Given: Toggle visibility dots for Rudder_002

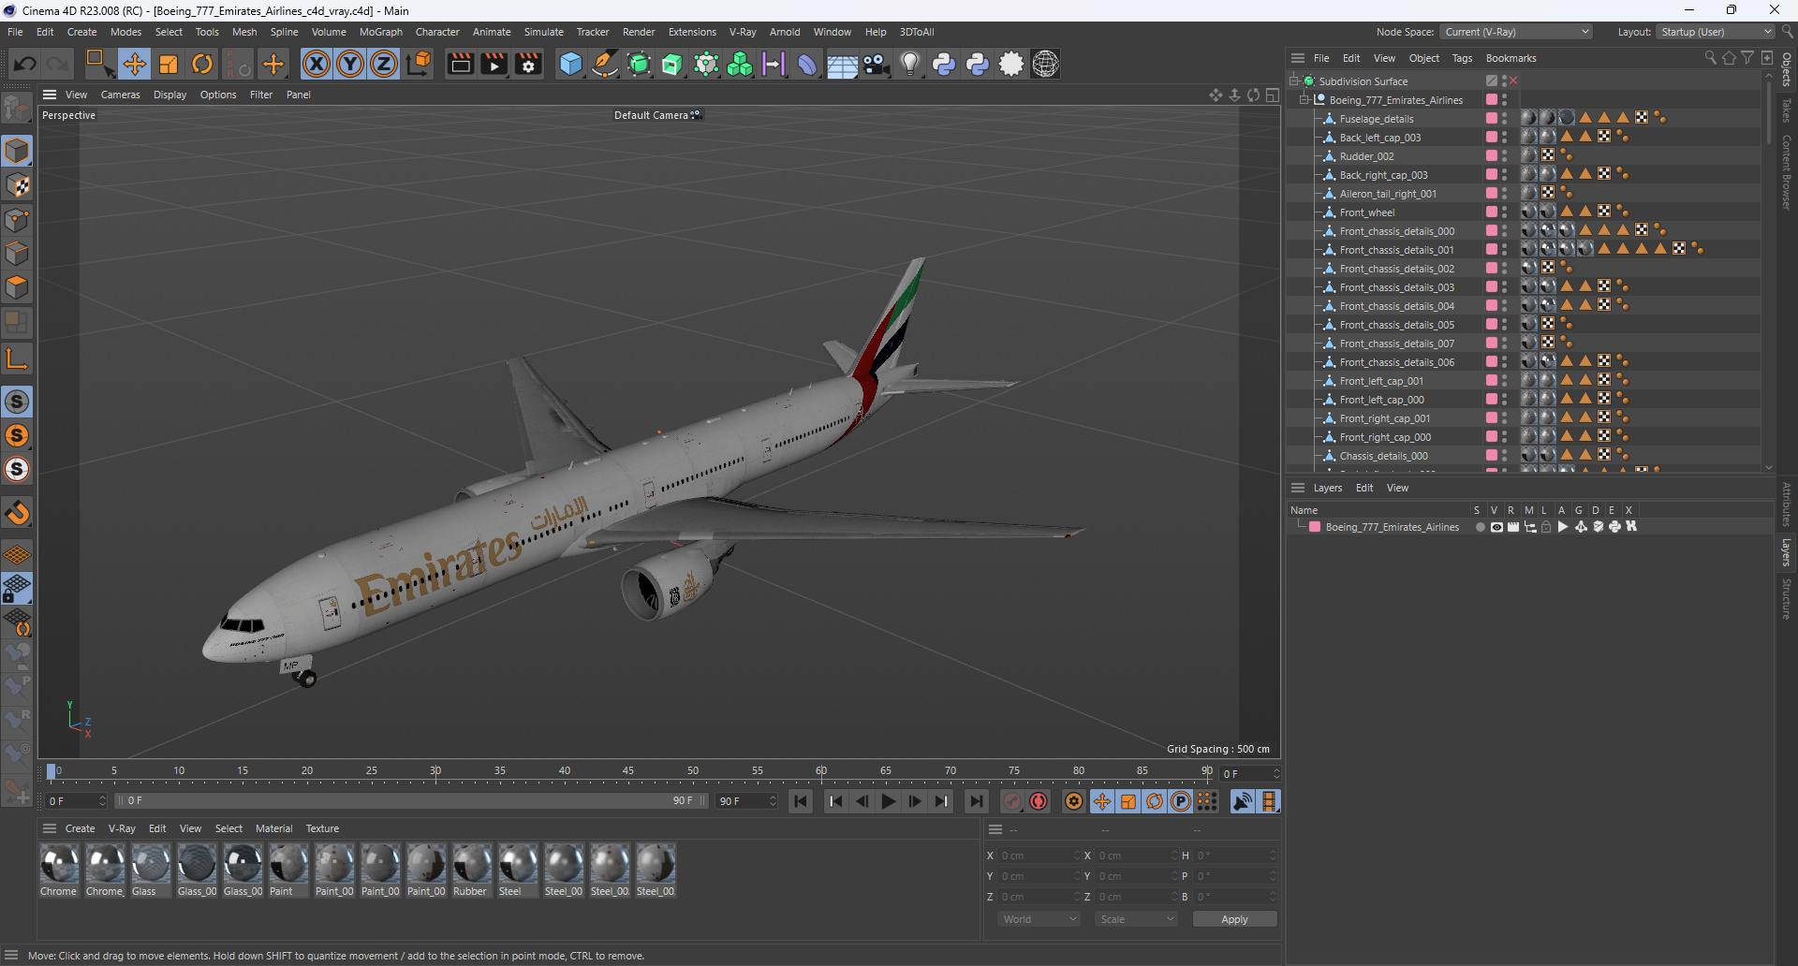Looking at the screenshot, I should pyautogui.click(x=1505, y=156).
